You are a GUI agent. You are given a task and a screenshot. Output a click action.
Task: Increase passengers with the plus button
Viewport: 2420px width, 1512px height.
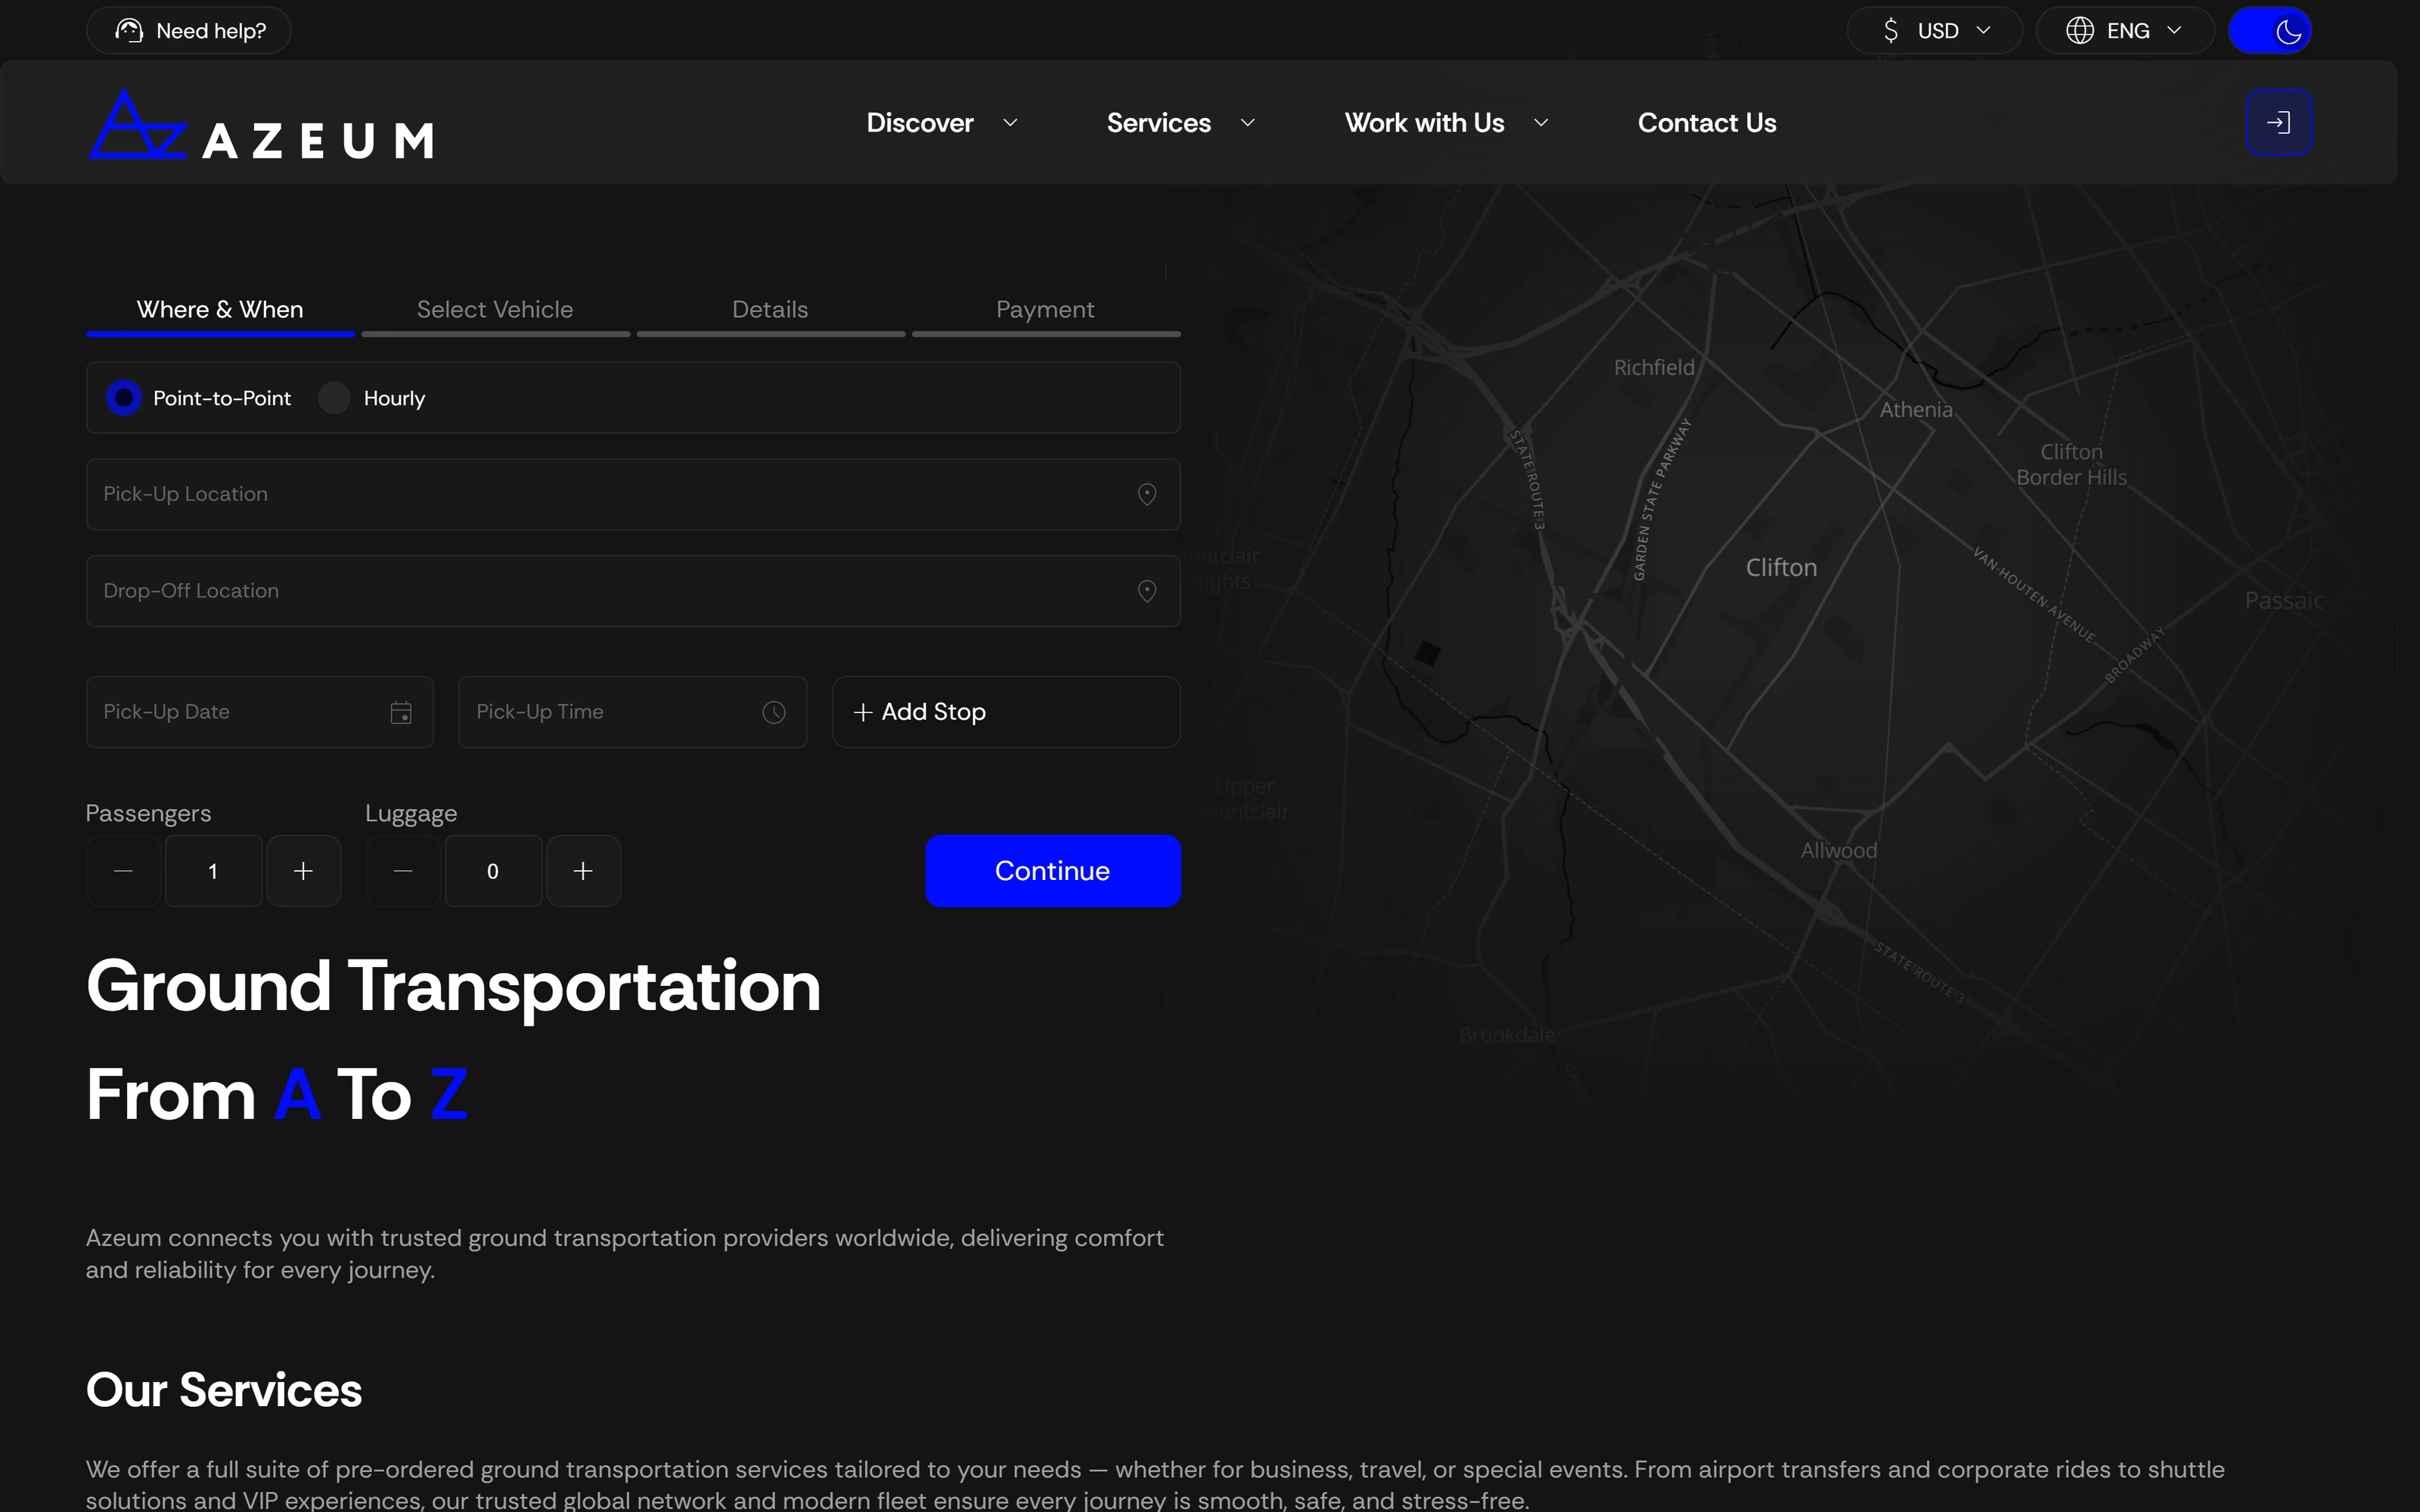tap(304, 871)
